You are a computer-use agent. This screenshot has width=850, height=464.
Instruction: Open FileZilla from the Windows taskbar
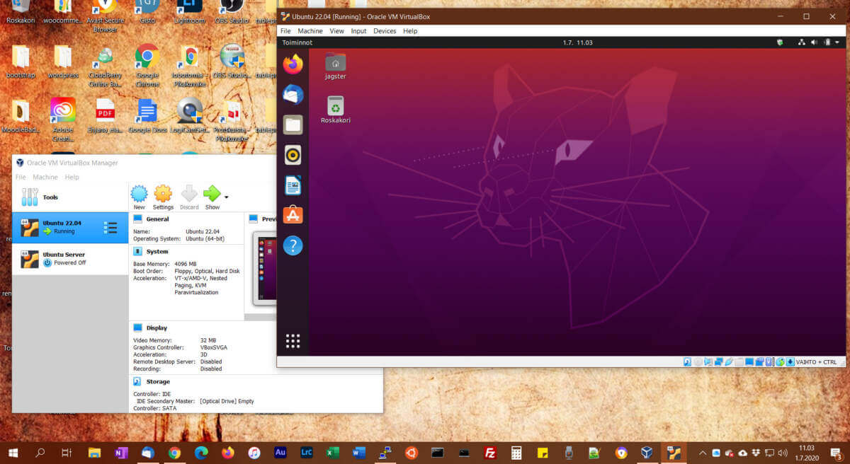click(x=489, y=452)
